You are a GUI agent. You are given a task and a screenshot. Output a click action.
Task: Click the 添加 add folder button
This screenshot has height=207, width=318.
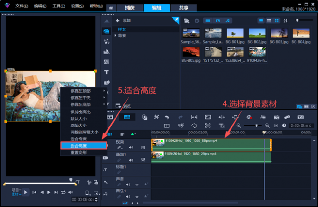[123, 21]
